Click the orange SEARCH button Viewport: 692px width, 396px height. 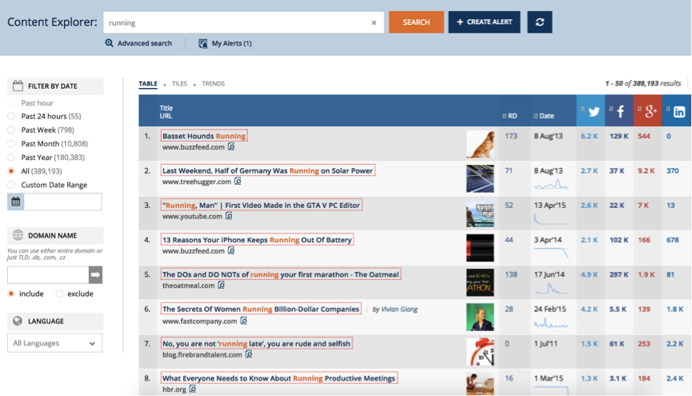416,22
